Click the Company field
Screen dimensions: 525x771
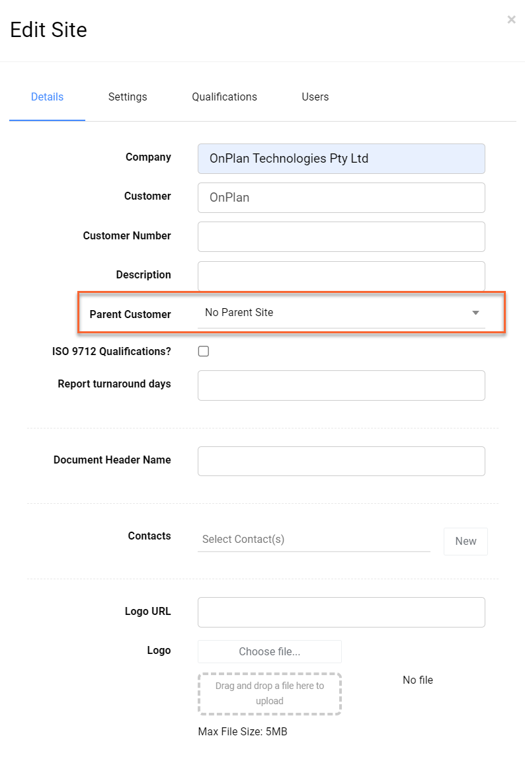(341, 158)
